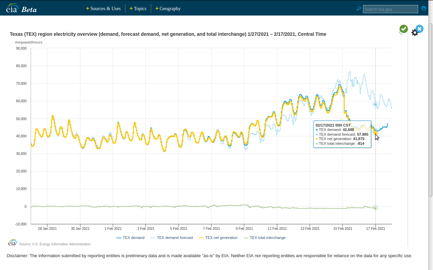
Task: Click the "90,000" y-axis label
Action: (x=21, y=48)
